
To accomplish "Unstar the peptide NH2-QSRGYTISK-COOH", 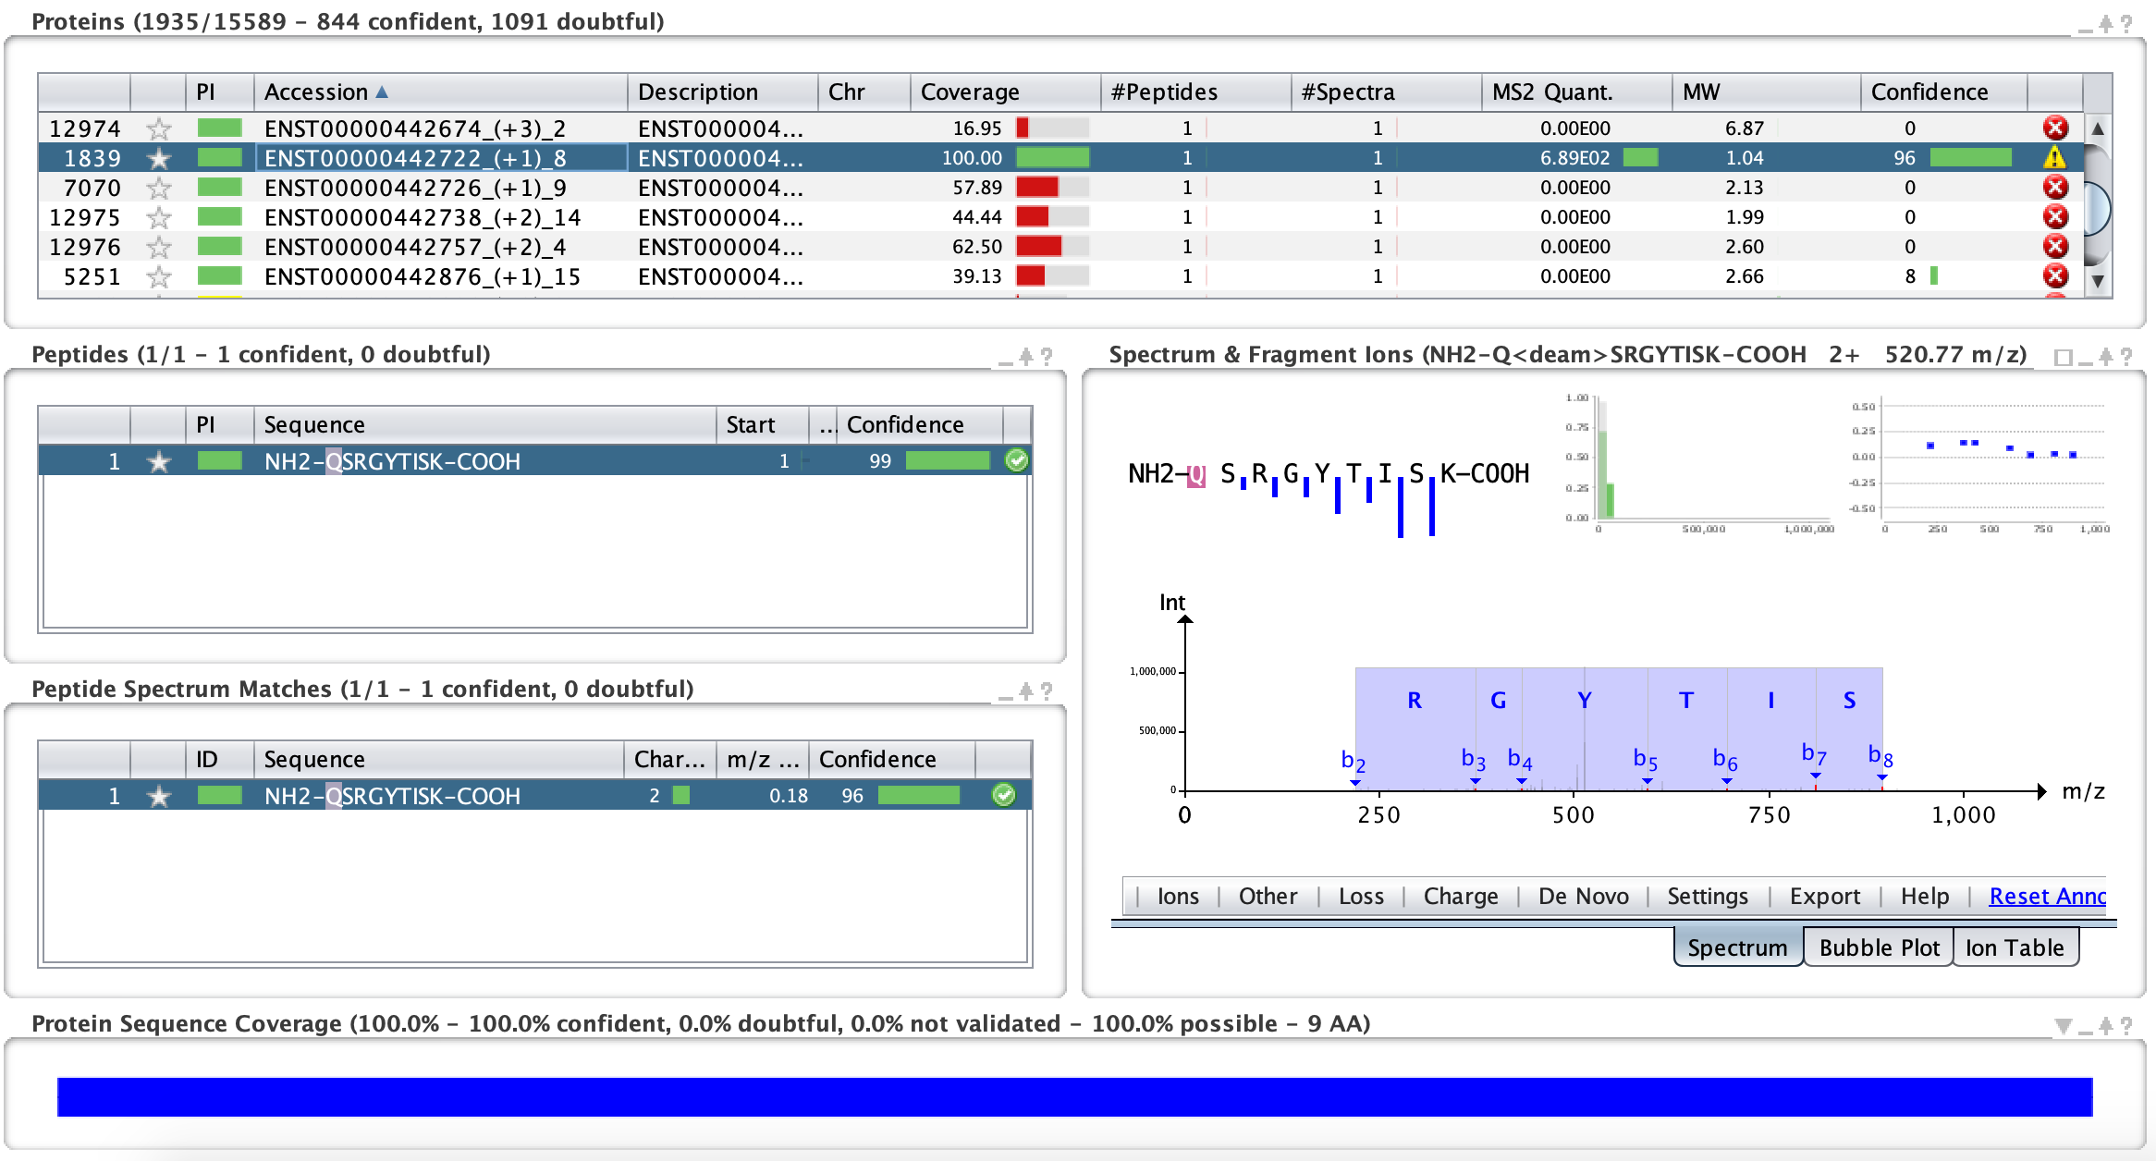I will 159,461.
